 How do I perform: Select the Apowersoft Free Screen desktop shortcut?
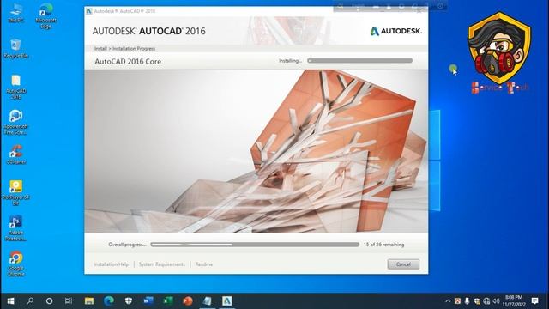pos(15,122)
